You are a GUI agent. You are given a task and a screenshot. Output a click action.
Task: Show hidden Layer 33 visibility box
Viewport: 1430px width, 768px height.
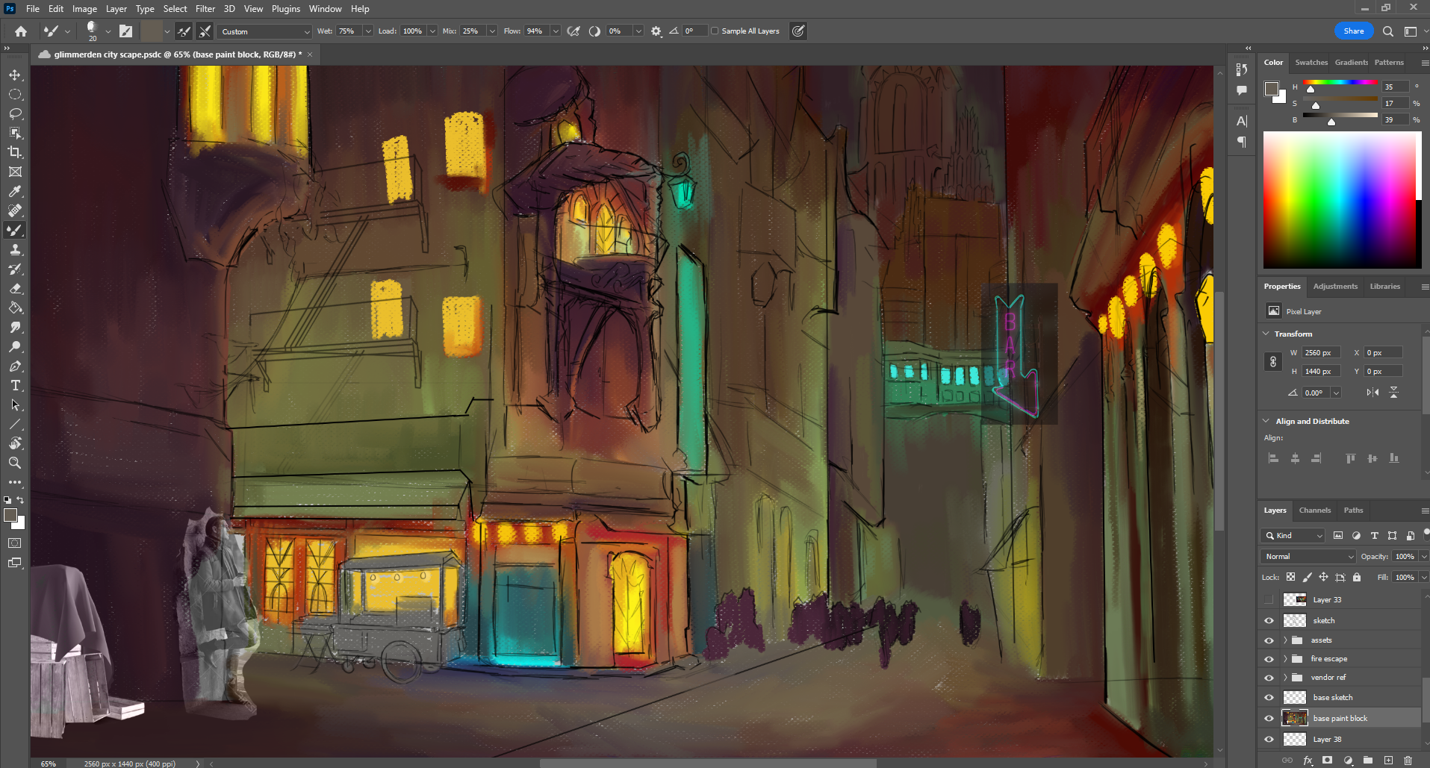(x=1269, y=600)
